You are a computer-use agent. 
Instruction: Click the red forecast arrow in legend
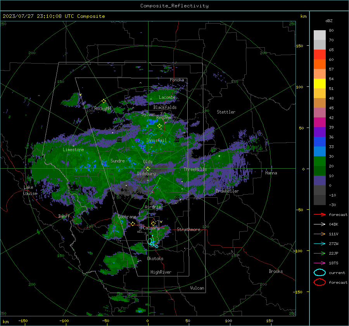click(x=320, y=214)
